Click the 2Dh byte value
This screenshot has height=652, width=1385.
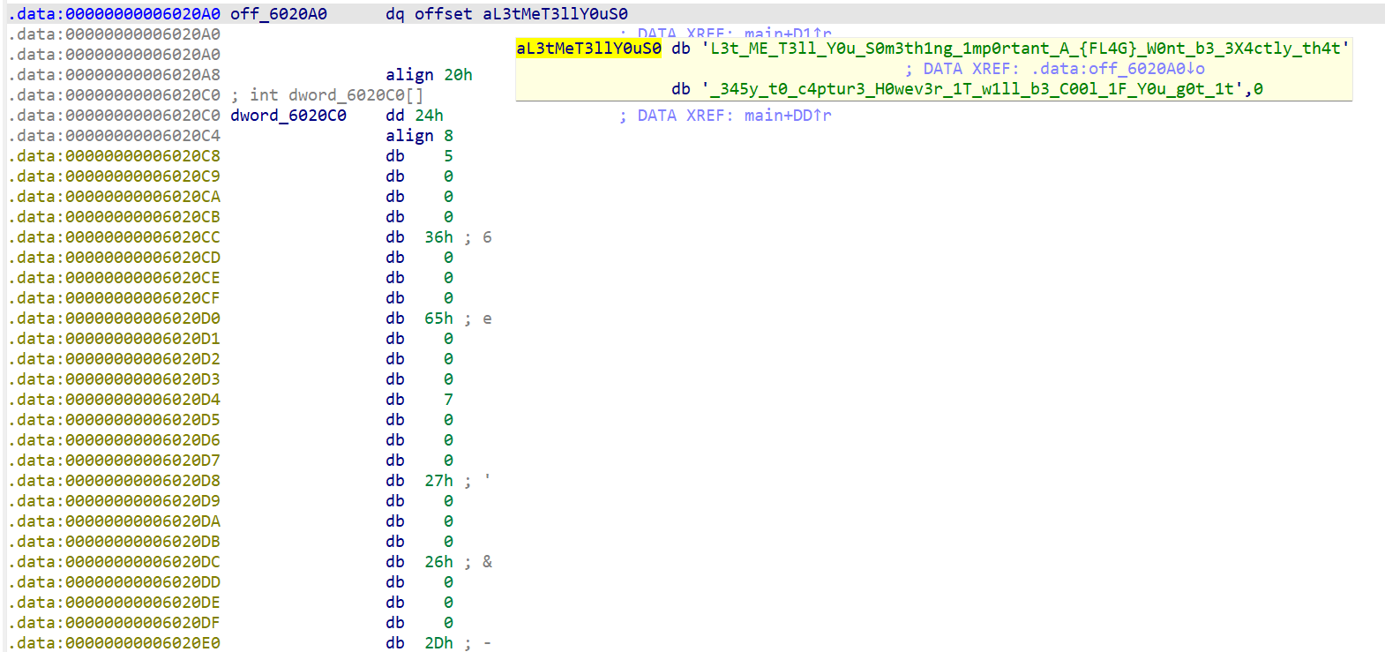438,643
